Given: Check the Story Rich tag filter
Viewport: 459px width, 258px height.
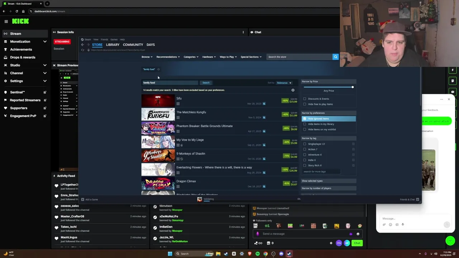Looking at the screenshot, I should pos(305,166).
